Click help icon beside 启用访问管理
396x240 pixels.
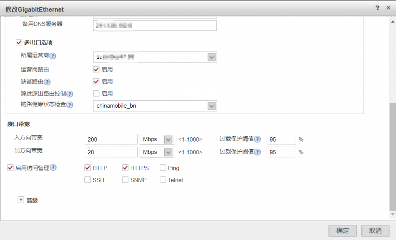coord(53,168)
